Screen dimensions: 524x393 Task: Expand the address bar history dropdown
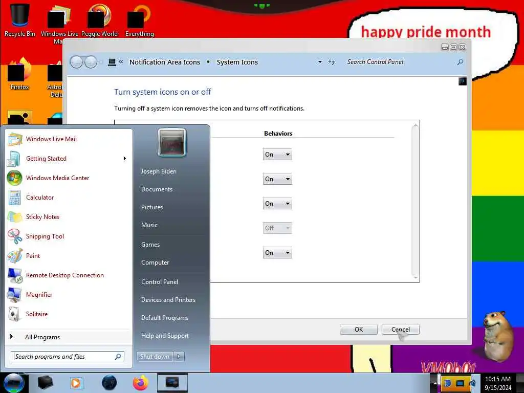(320, 62)
